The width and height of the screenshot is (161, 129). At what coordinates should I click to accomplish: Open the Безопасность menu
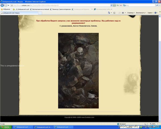pyautogui.click(x=141, y=13)
